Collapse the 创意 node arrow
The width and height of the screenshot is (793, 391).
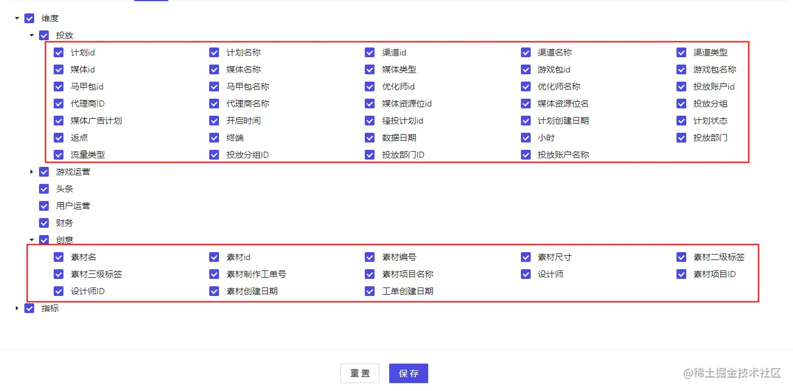tap(32, 240)
